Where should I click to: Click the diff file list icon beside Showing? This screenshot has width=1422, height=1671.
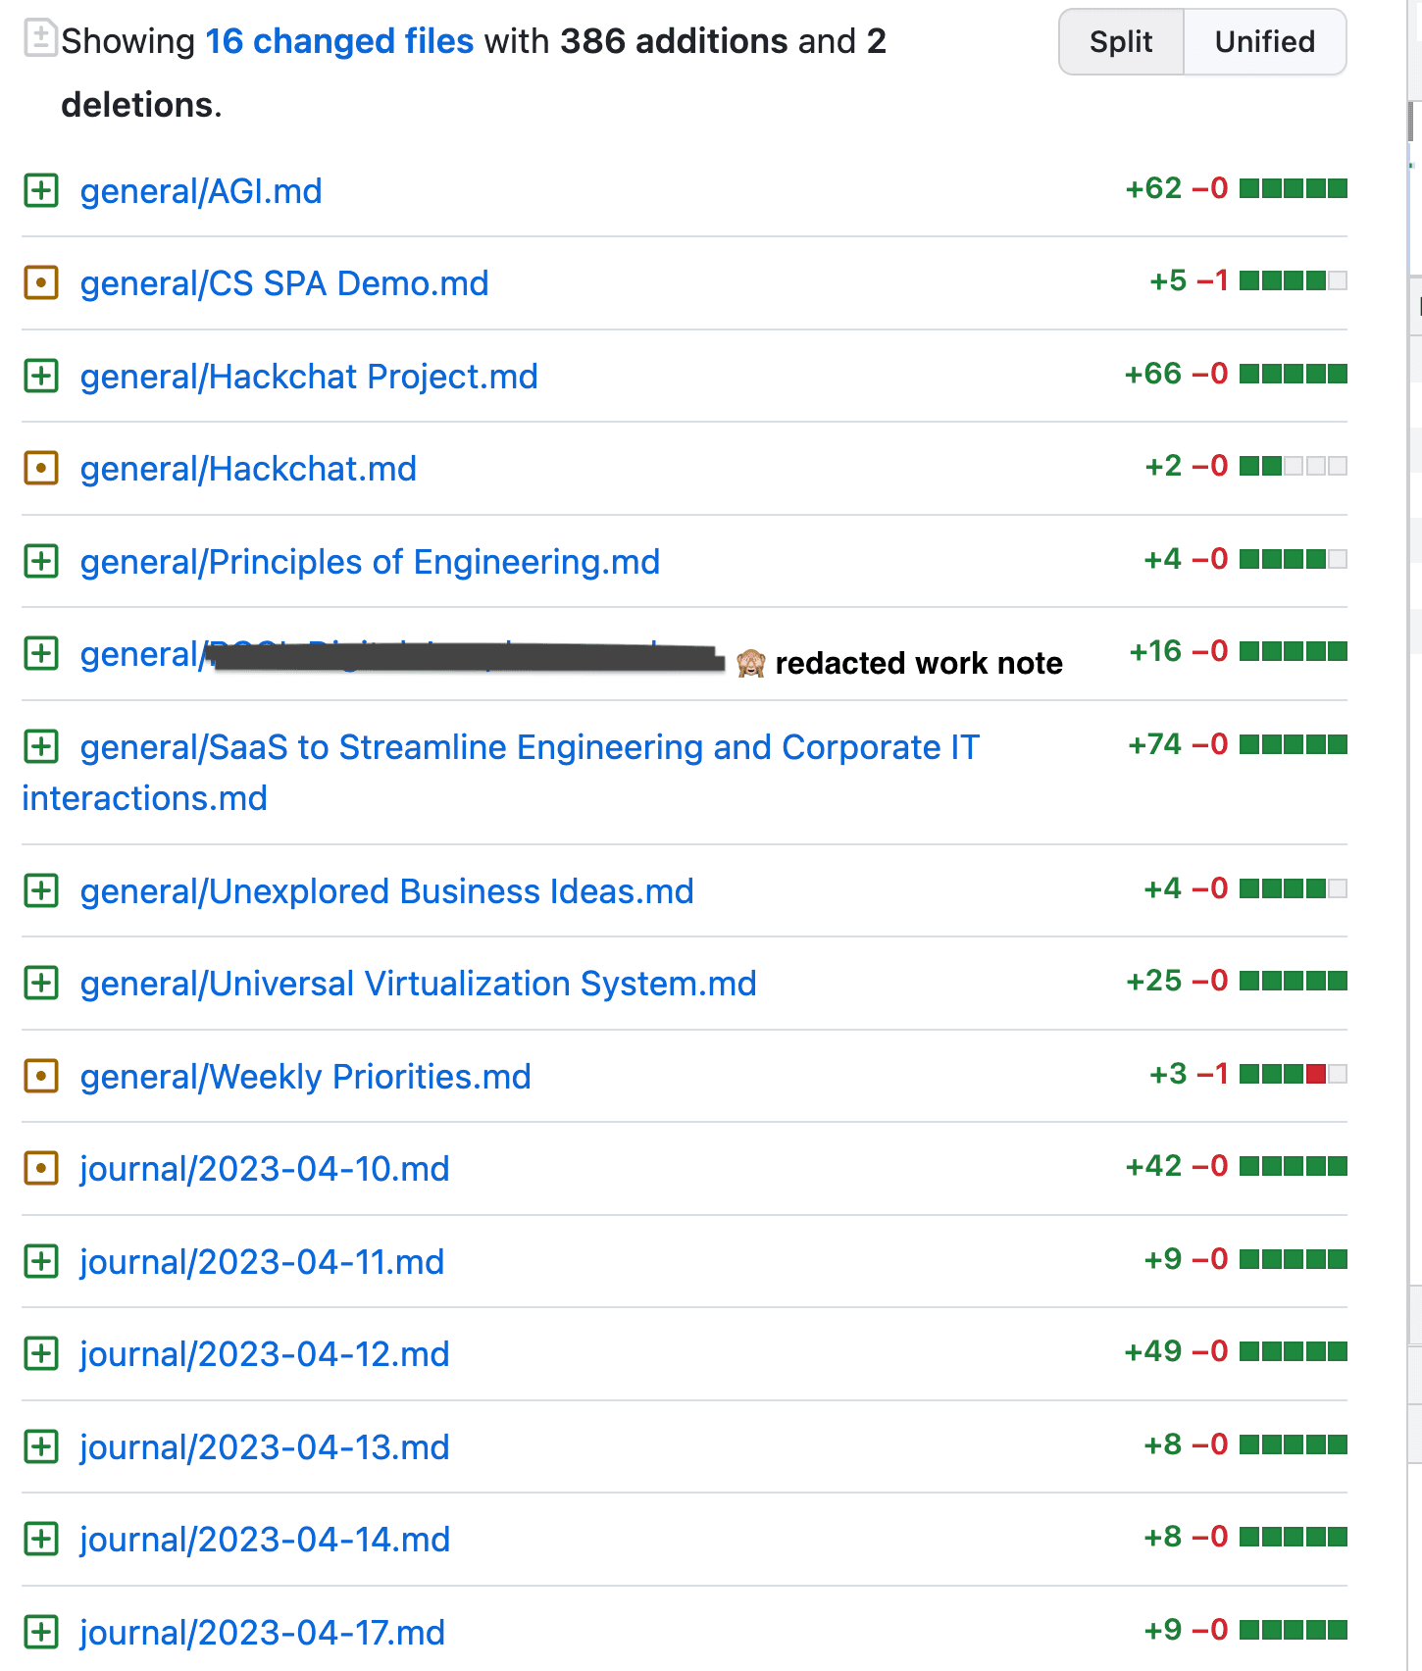40,39
